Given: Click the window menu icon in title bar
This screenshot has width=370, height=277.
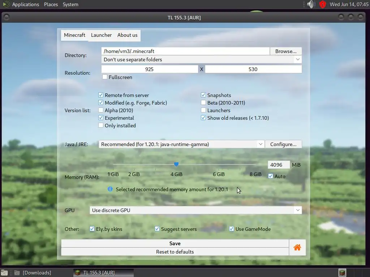Looking at the screenshot, I should click(7, 17).
